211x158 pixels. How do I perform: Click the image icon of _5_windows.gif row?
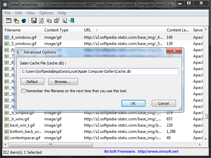pos(7,44)
